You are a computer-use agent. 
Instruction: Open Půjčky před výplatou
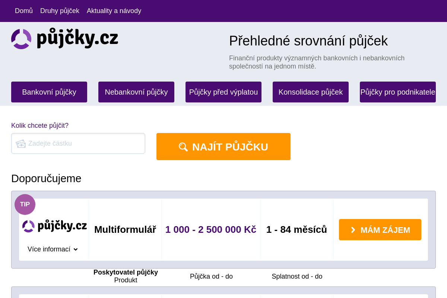223,92
